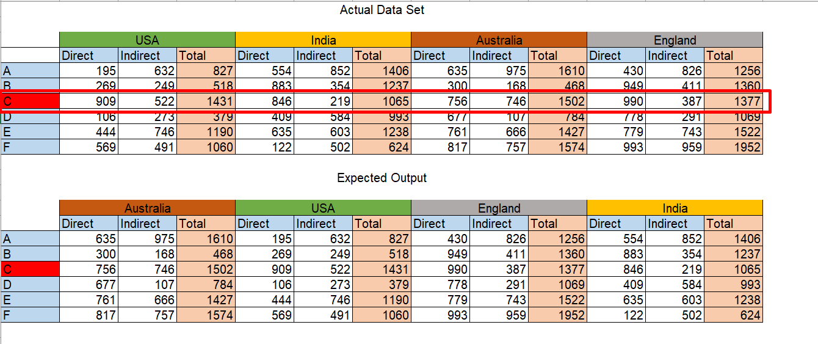Click cell 677 in Expected Output row D
Viewport: 818px width, 344px height.
tap(89, 284)
